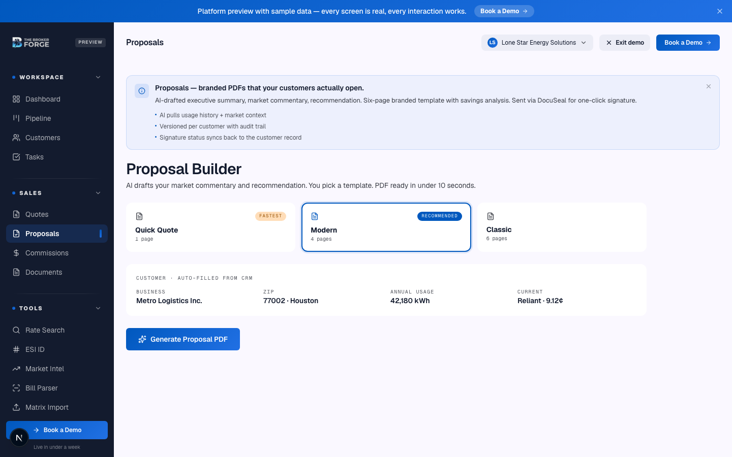The width and height of the screenshot is (732, 457).
Task: Click the FASTEST badge
Action: [x=270, y=216]
